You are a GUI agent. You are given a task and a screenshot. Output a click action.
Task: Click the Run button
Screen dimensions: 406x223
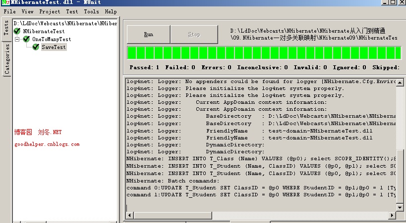pyautogui.click(x=149, y=35)
